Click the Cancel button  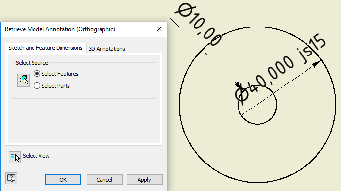[104, 180]
